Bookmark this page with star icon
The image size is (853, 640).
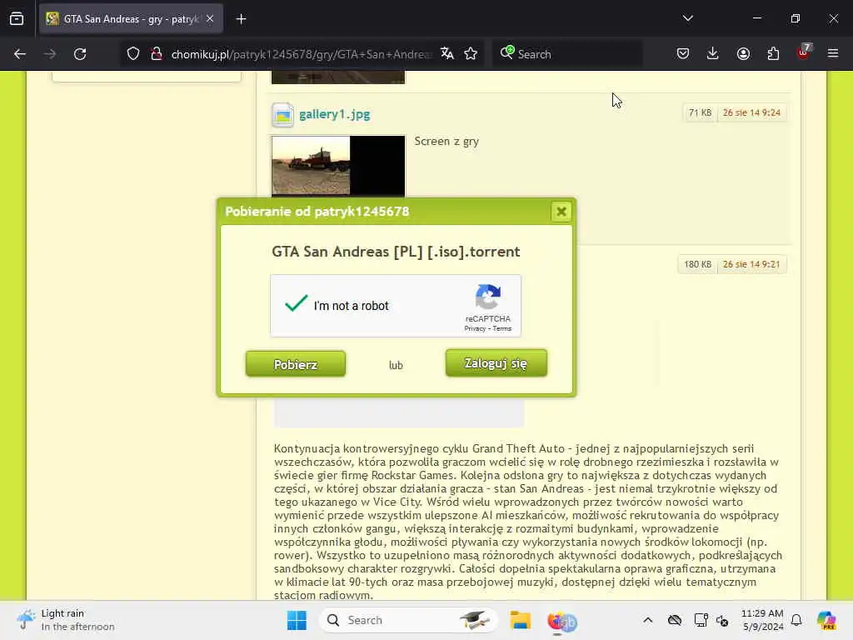(471, 53)
